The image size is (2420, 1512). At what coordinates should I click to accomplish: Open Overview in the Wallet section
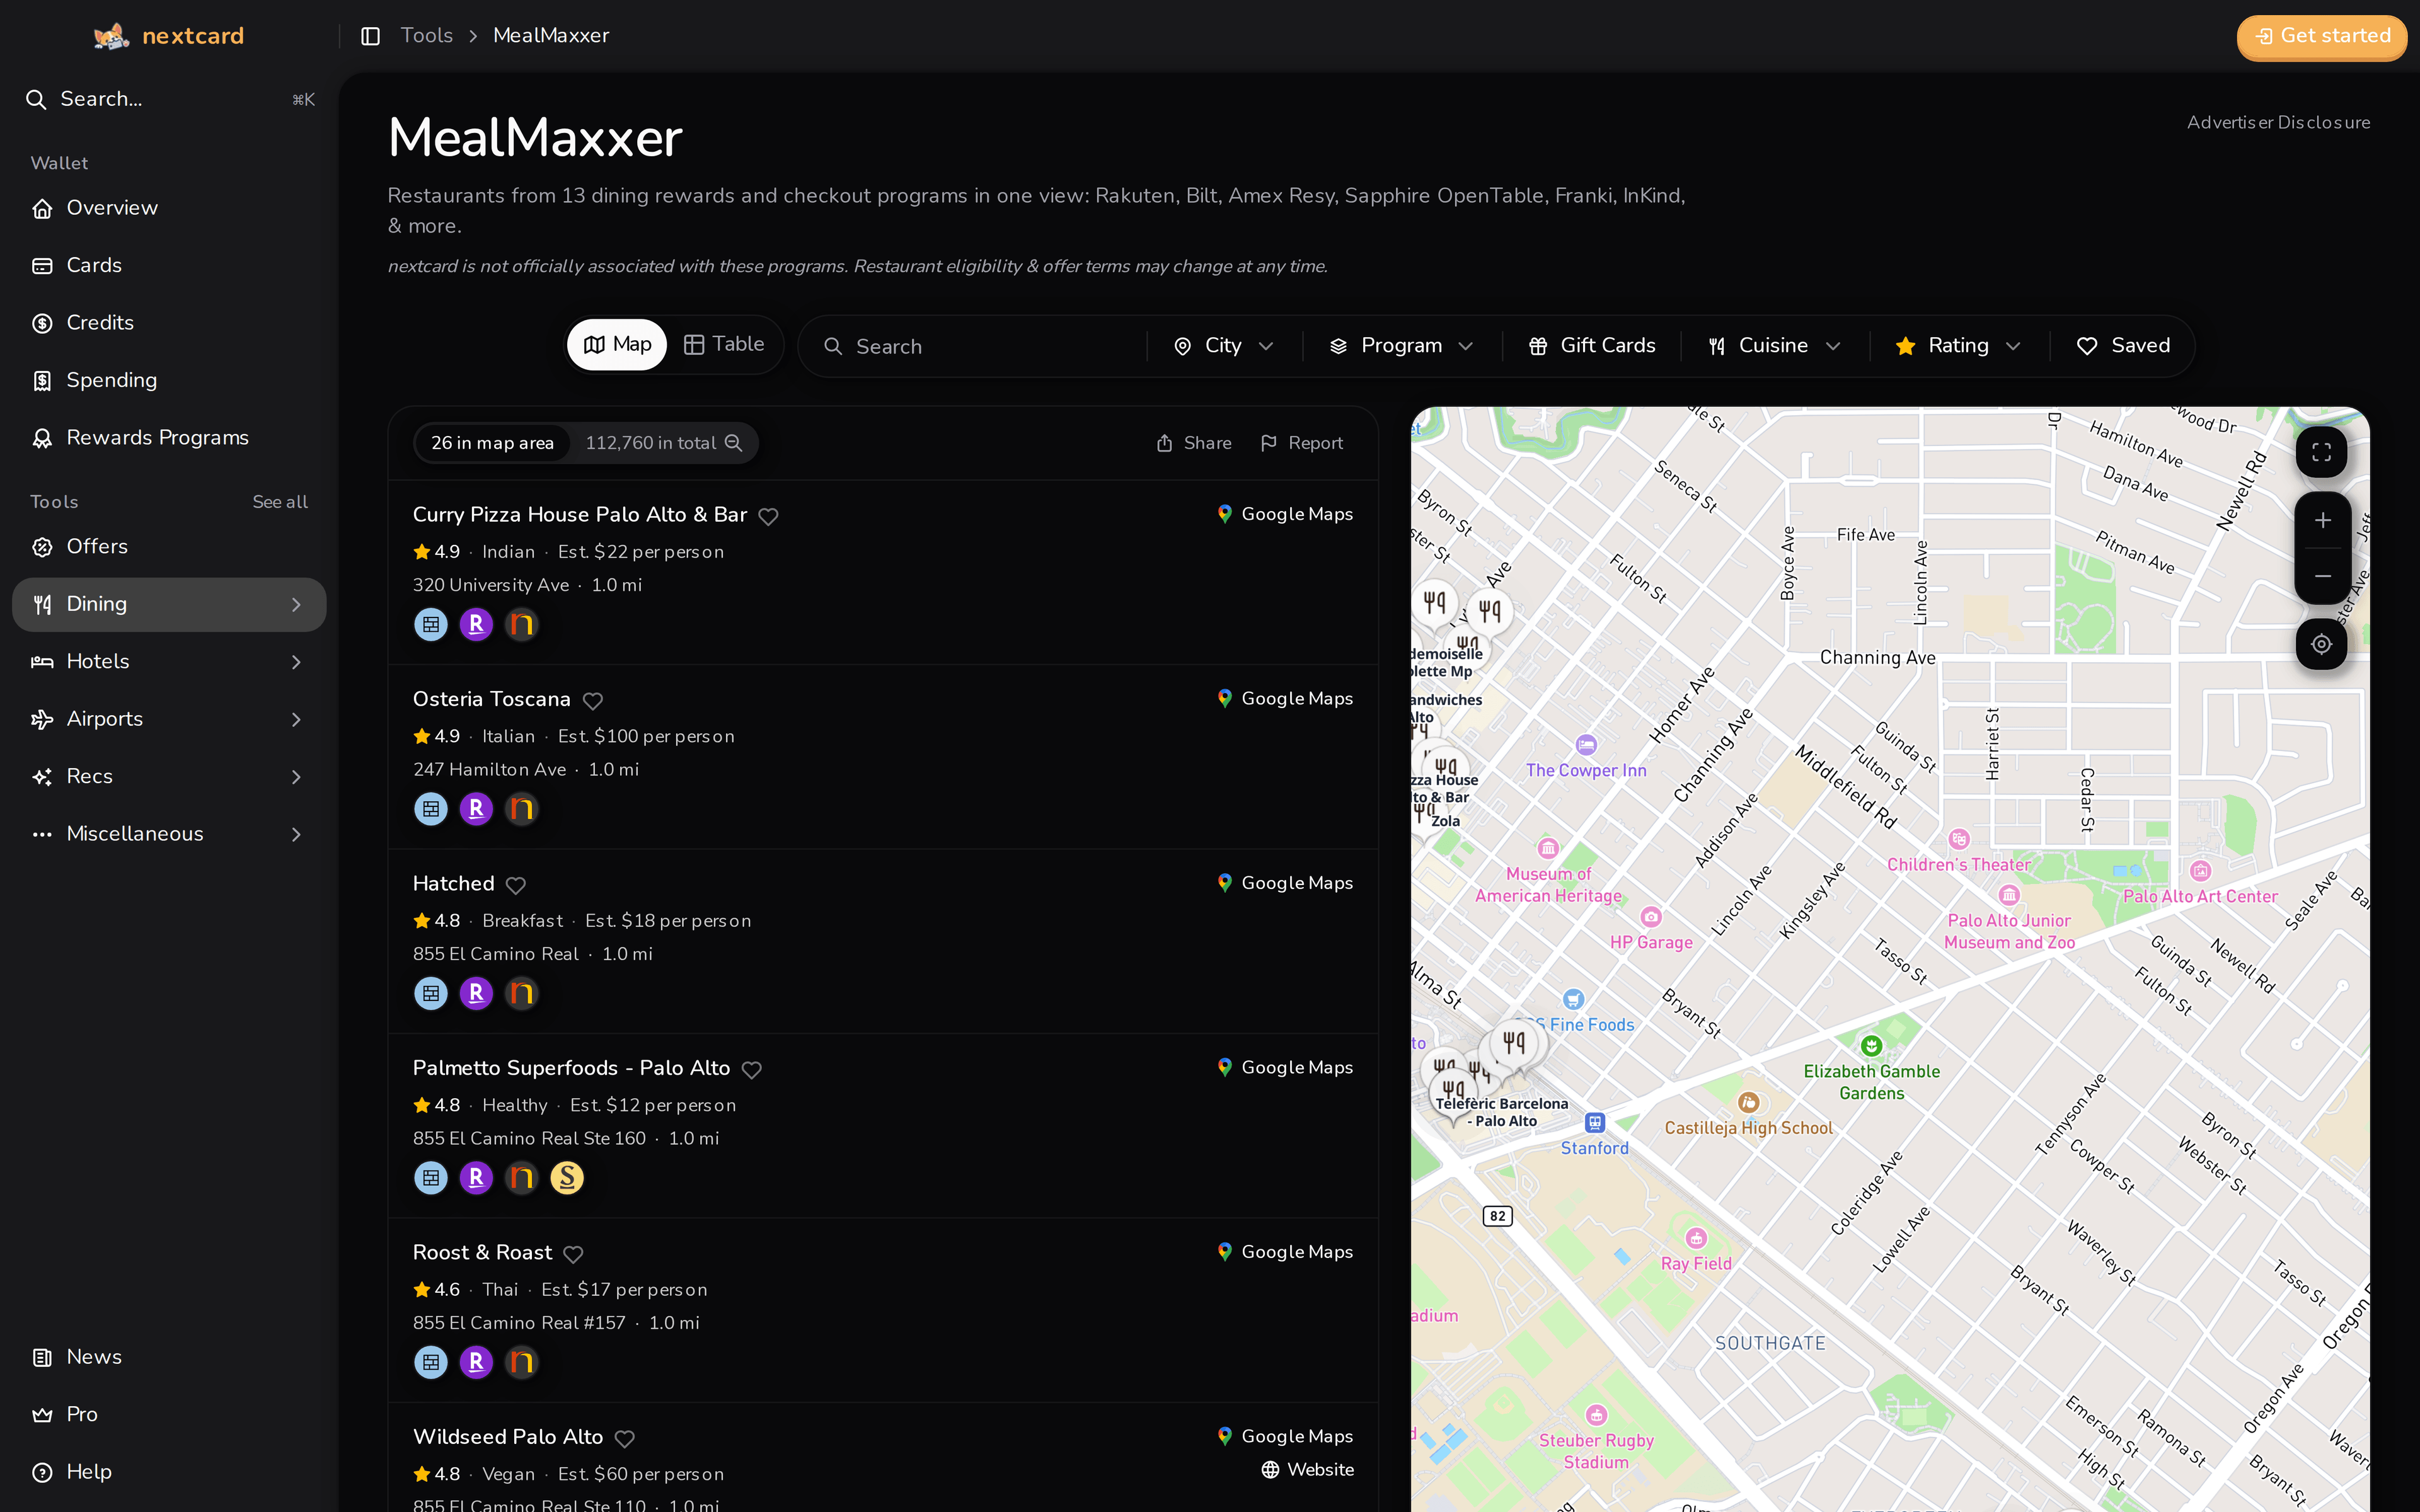click(x=169, y=208)
